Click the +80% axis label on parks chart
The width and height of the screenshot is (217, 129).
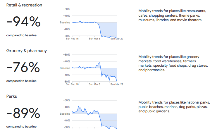coord(66,100)
